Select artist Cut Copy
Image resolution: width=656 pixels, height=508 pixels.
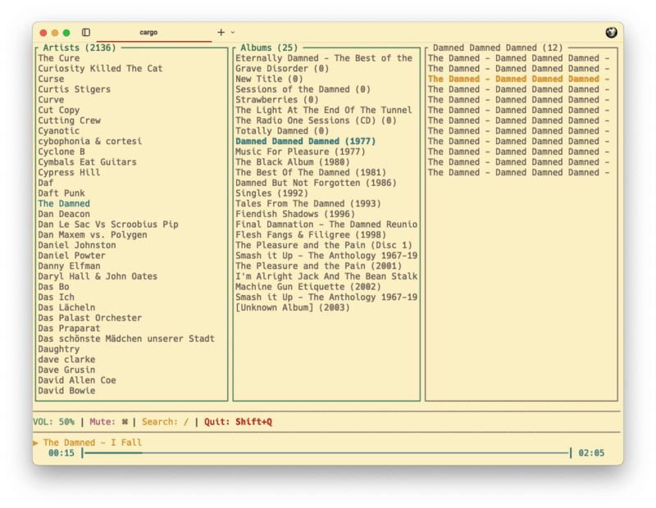pos(59,110)
